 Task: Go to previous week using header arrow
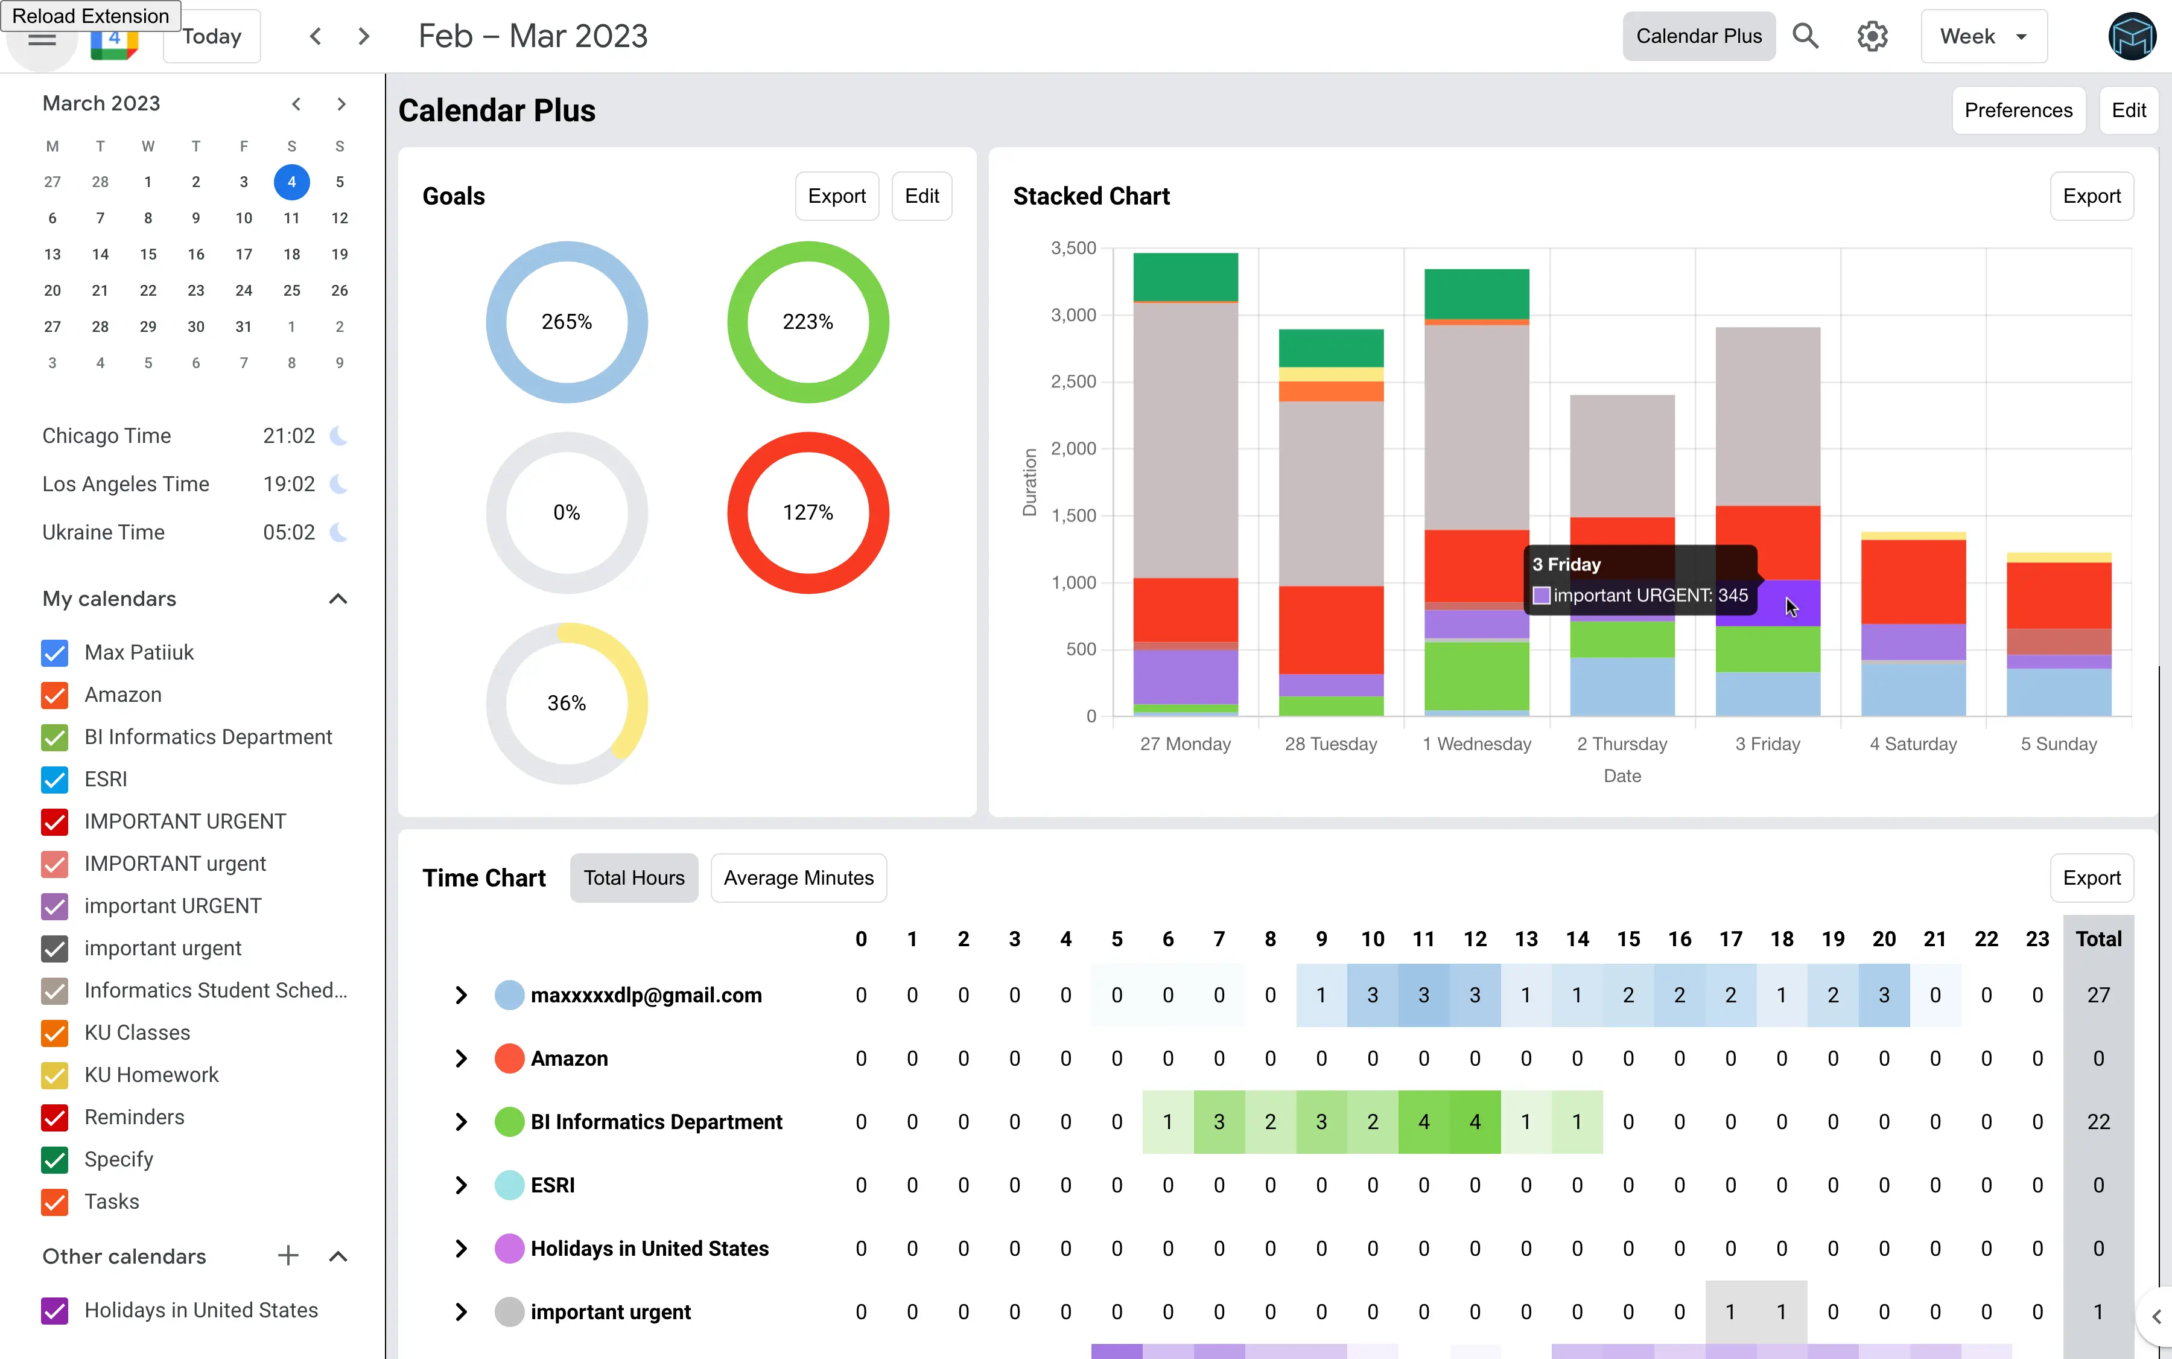pos(316,36)
